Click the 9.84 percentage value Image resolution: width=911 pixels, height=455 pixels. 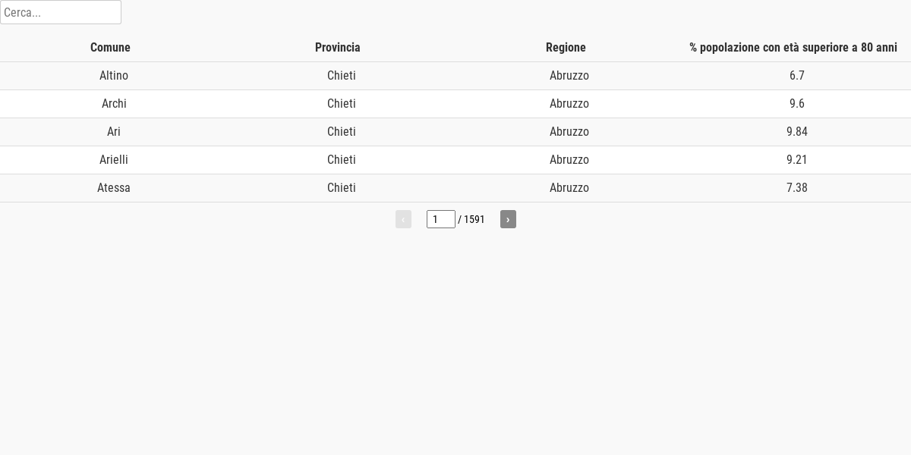click(797, 132)
